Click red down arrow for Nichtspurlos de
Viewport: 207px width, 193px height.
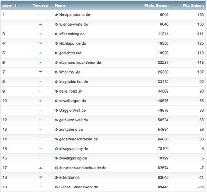tap(41, 43)
